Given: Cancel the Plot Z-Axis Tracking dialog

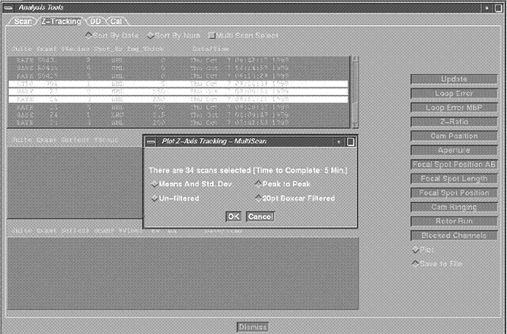Looking at the screenshot, I should (260, 216).
